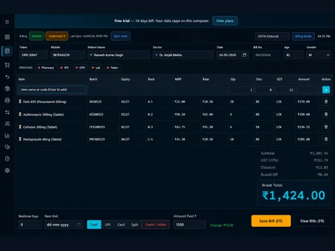Click the Sync now button

[x=121, y=36]
